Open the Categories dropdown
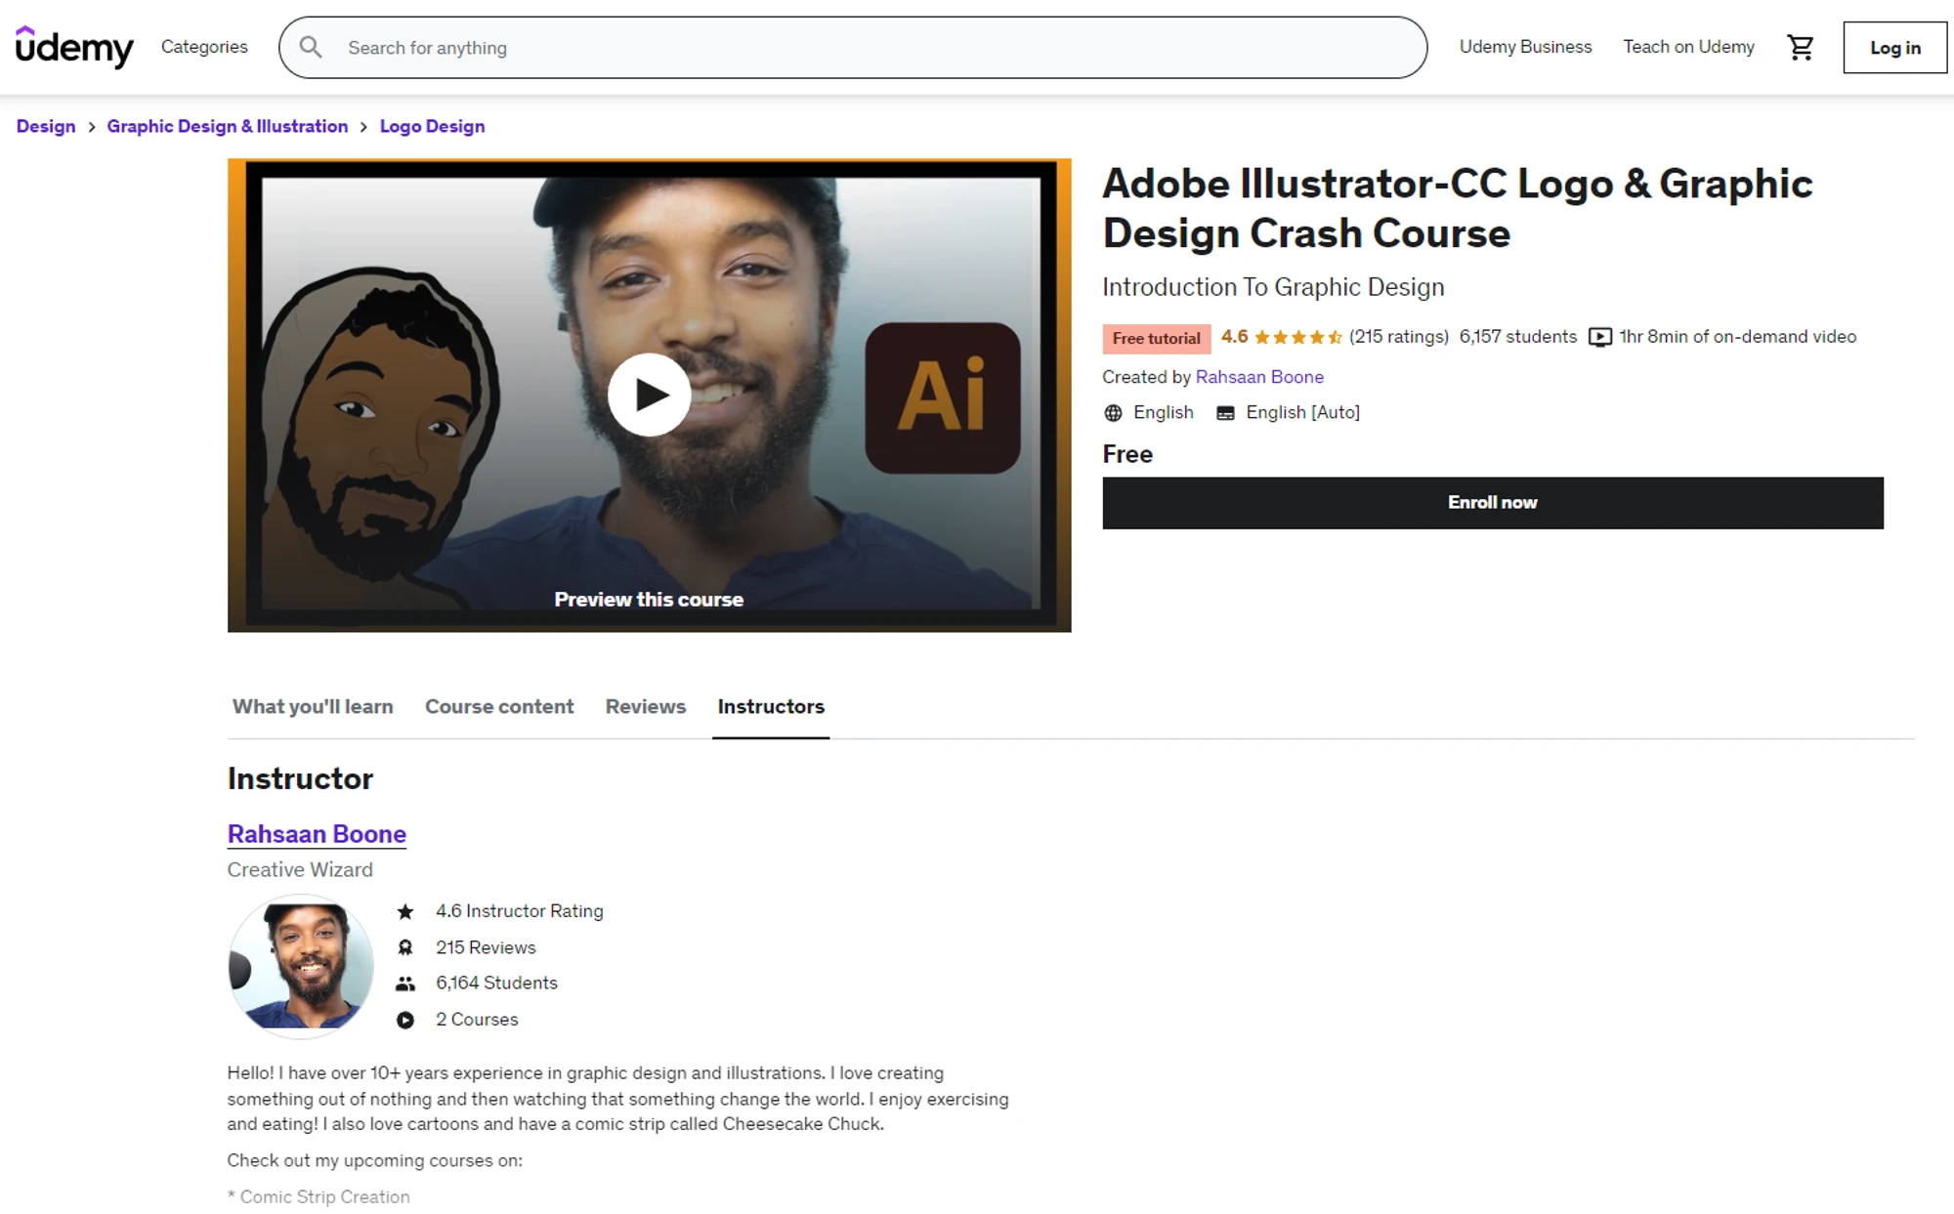1954x1214 pixels. point(204,47)
